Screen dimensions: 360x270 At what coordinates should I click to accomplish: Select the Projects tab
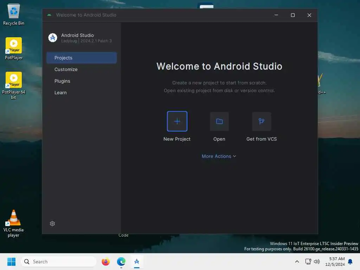[x=82, y=58]
